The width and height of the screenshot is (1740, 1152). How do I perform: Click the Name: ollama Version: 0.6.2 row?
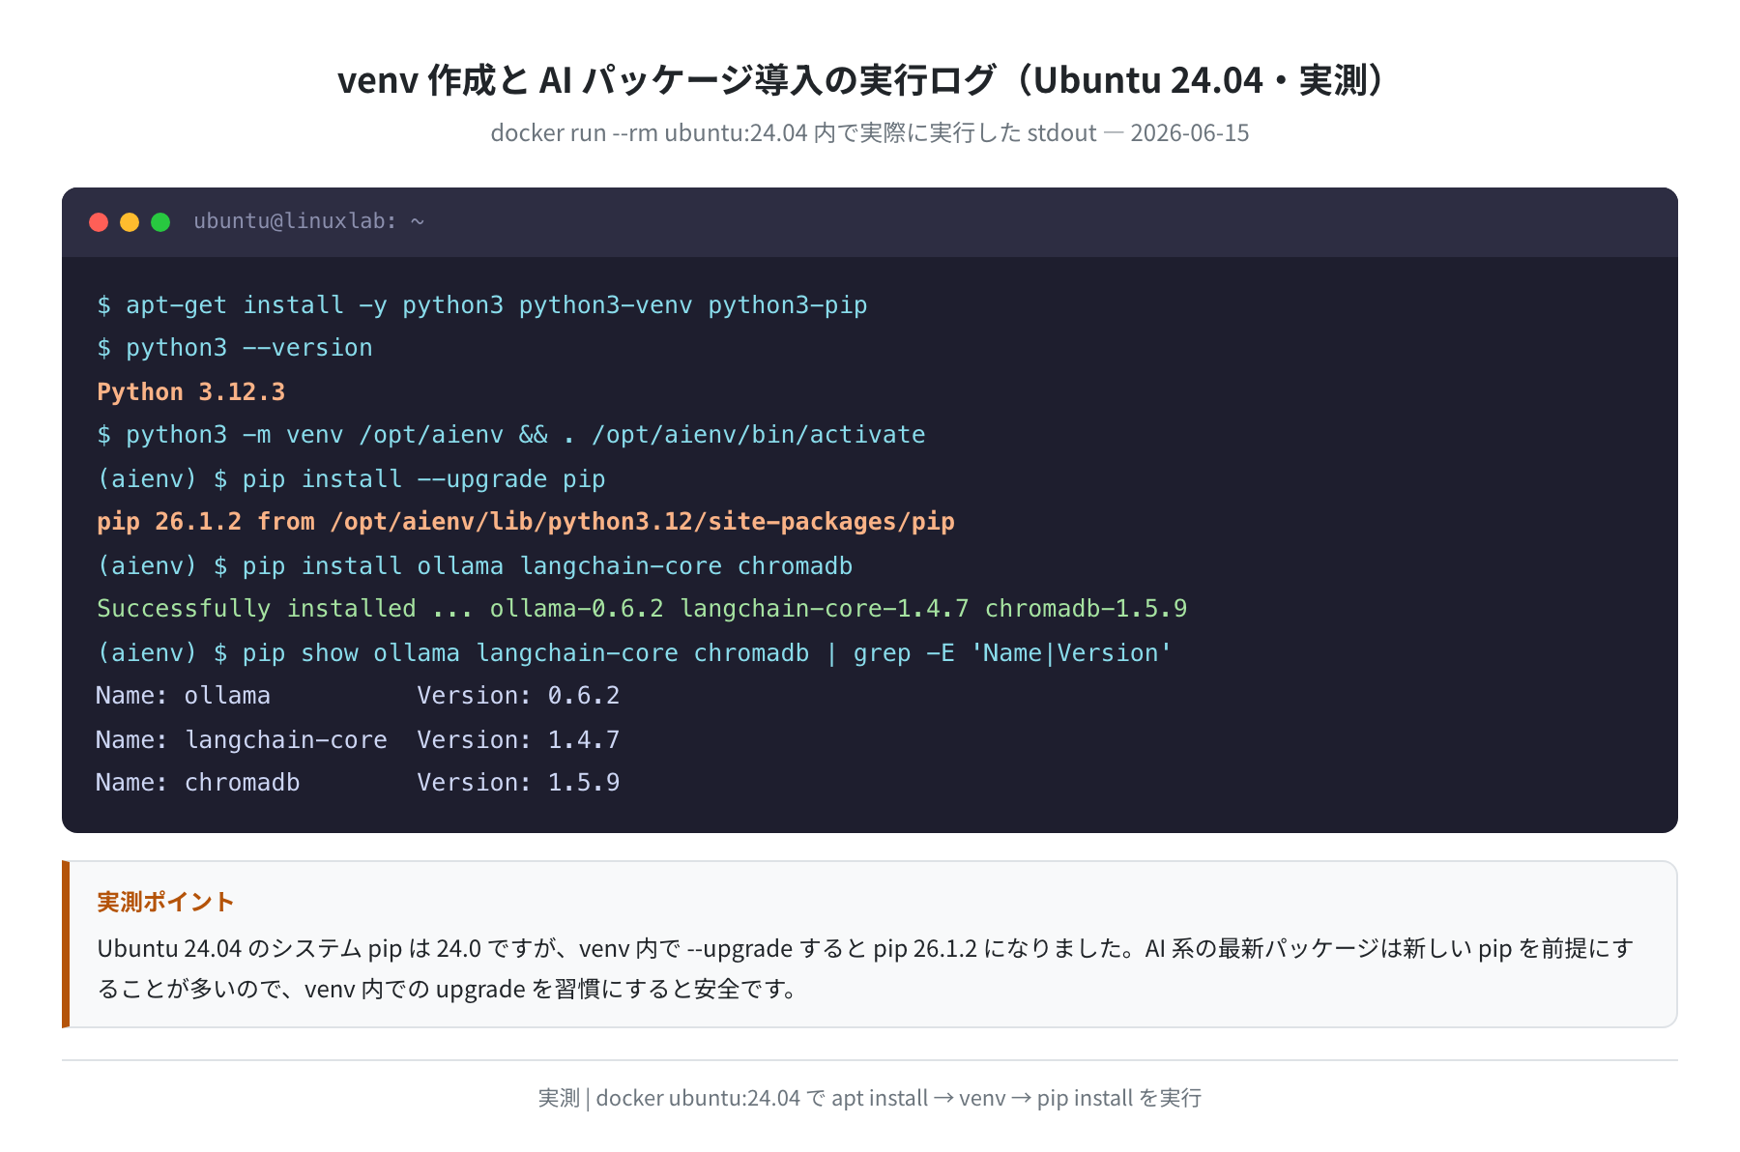point(358,696)
